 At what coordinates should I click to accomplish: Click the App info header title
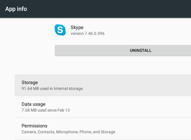pyautogui.click(x=16, y=9)
